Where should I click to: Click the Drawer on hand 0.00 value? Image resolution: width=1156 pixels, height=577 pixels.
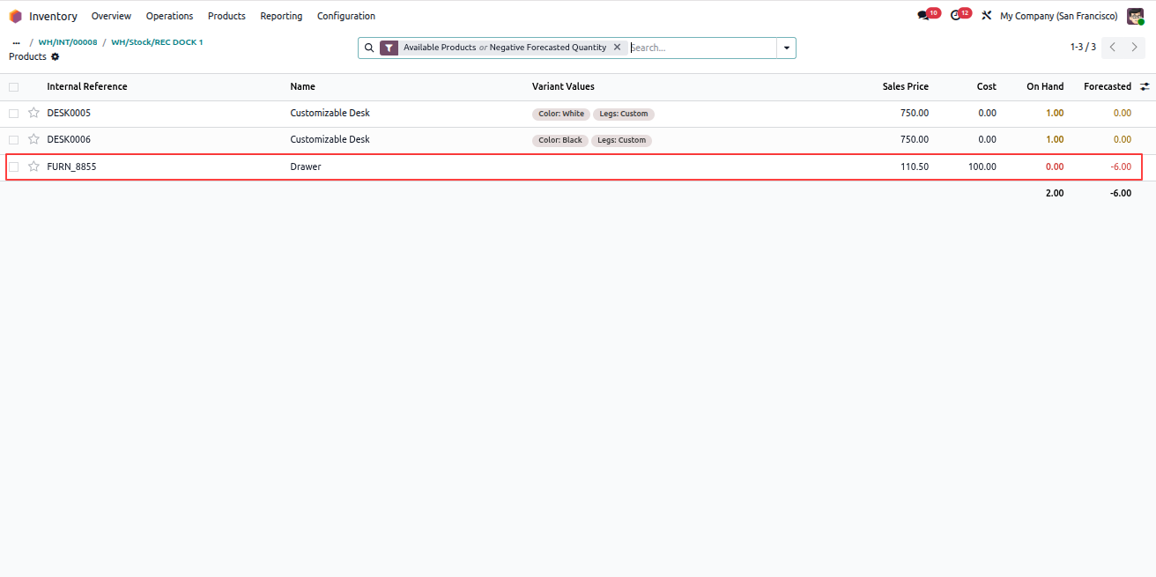click(x=1055, y=166)
